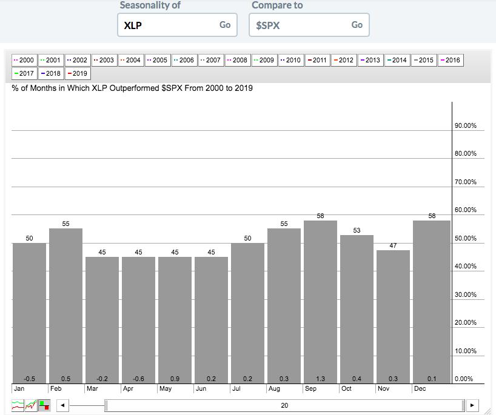Click Go next to $SPX symbol
The width and height of the screenshot is (496, 415).
click(x=357, y=25)
